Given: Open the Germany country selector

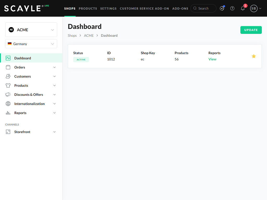Looking at the screenshot, I should tap(31, 43).
